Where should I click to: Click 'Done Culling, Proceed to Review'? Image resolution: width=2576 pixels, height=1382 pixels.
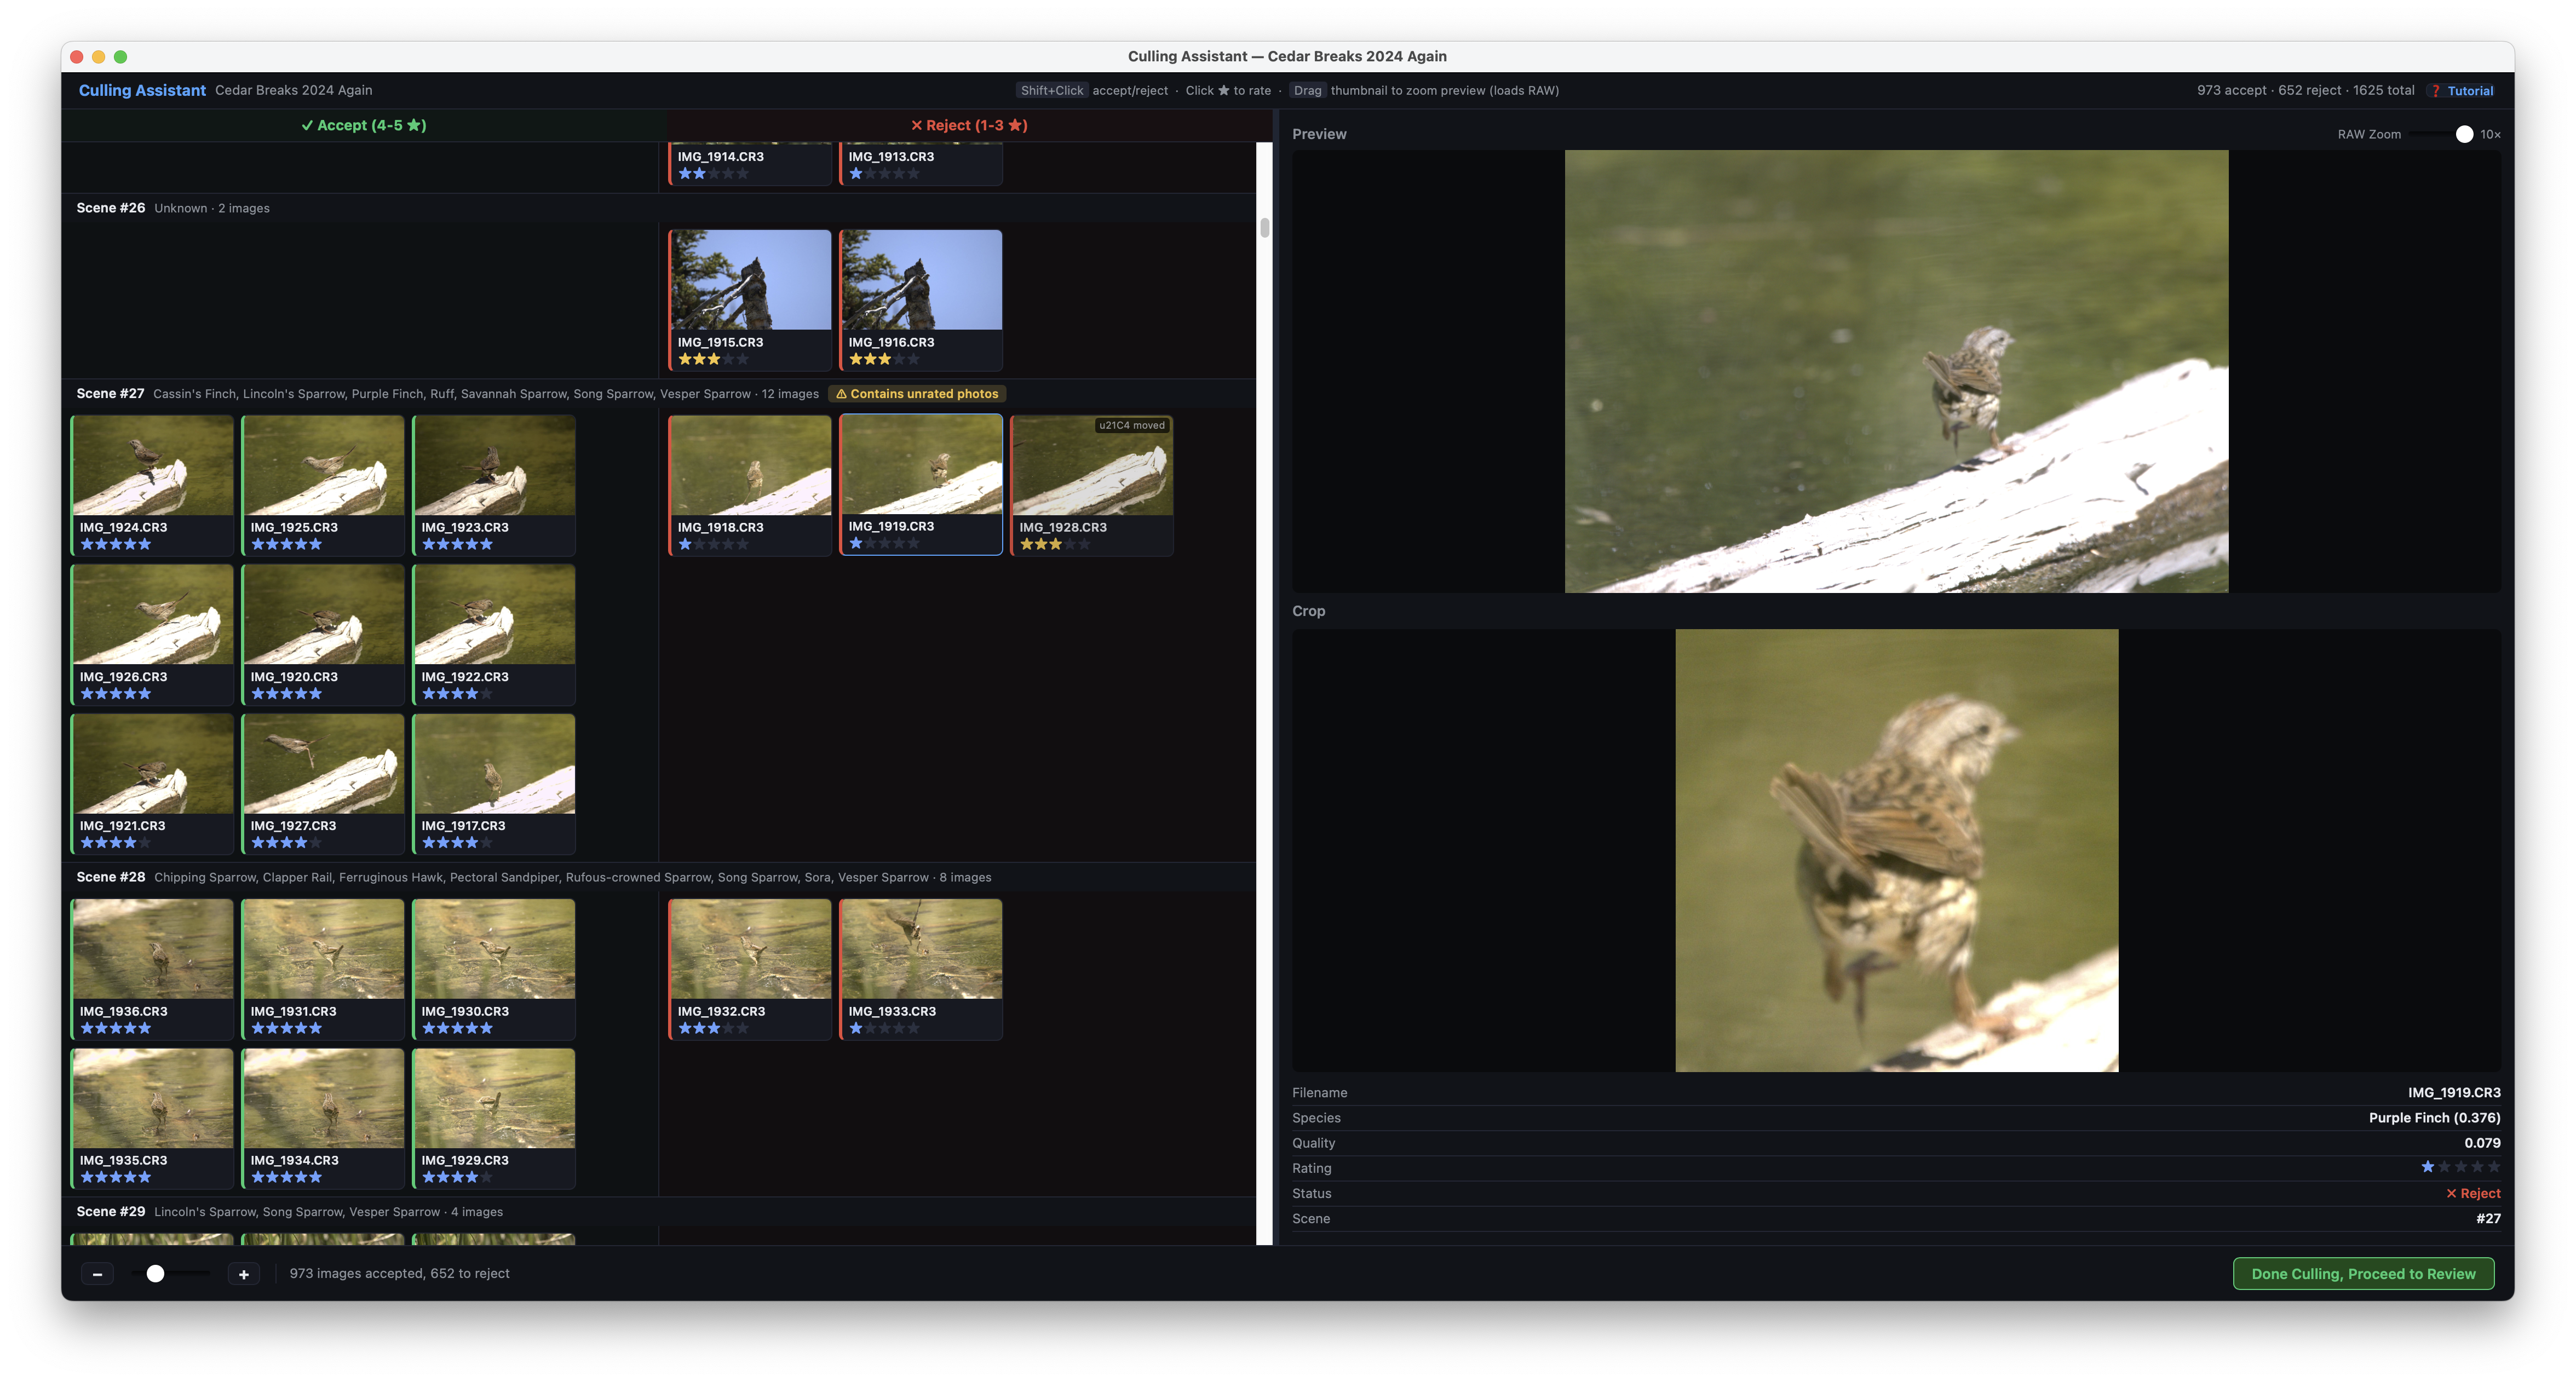click(x=2364, y=1273)
